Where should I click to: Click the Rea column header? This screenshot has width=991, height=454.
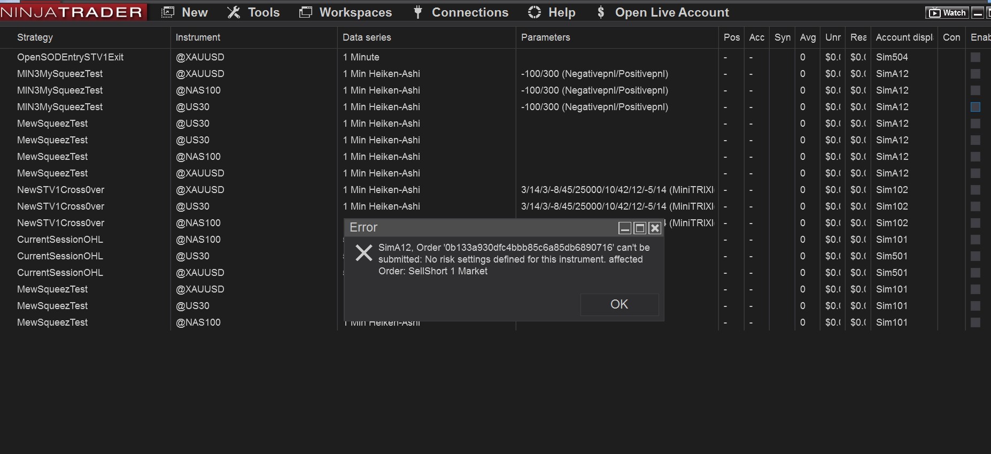coord(858,37)
